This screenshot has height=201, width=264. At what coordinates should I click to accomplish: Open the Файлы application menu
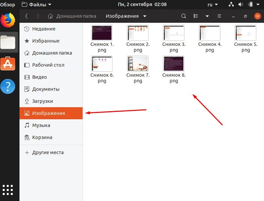click(x=37, y=4)
